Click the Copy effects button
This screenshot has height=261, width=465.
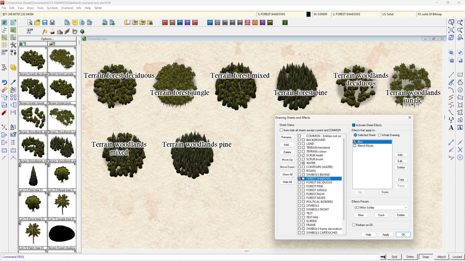tap(401, 180)
